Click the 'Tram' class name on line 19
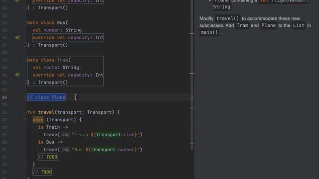Viewport: 319px width, 179px height. [x=62, y=60]
